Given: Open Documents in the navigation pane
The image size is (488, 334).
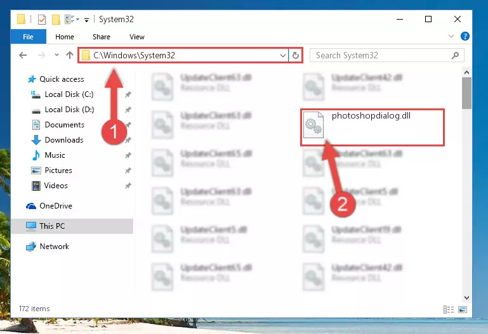Looking at the screenshot, I should point(65,125).
